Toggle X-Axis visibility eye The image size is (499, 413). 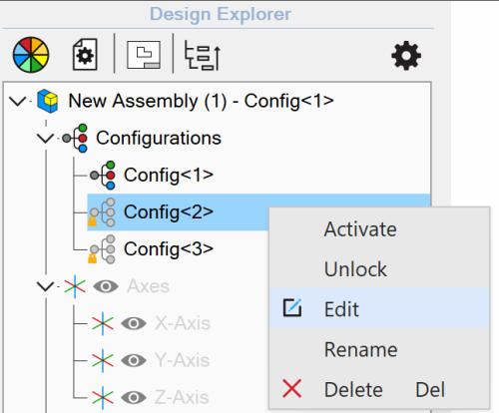(x=134, y=323)
